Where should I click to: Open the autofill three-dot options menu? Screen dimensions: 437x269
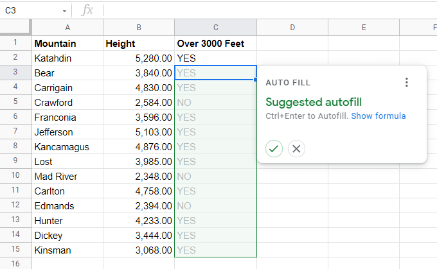click(406, 82)
